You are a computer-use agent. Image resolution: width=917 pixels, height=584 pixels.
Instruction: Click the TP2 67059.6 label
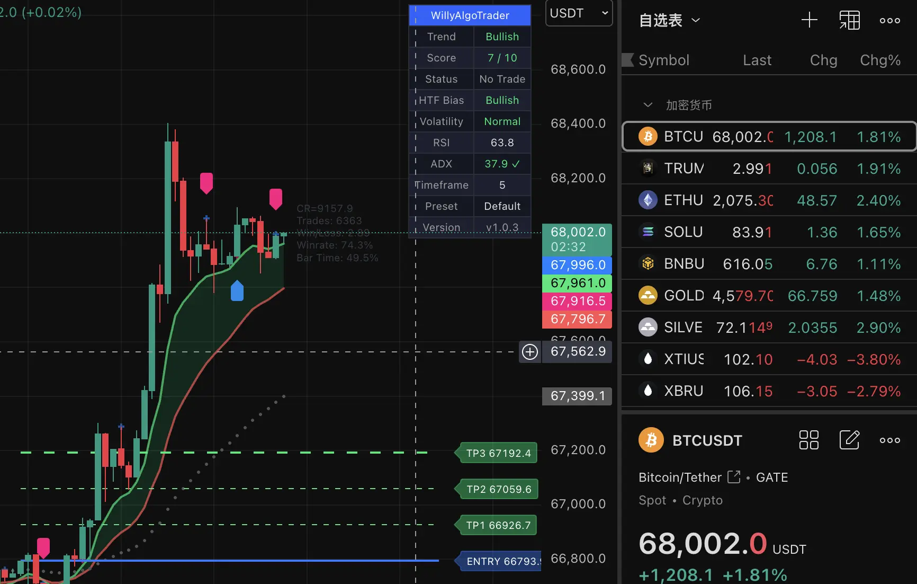496,489
